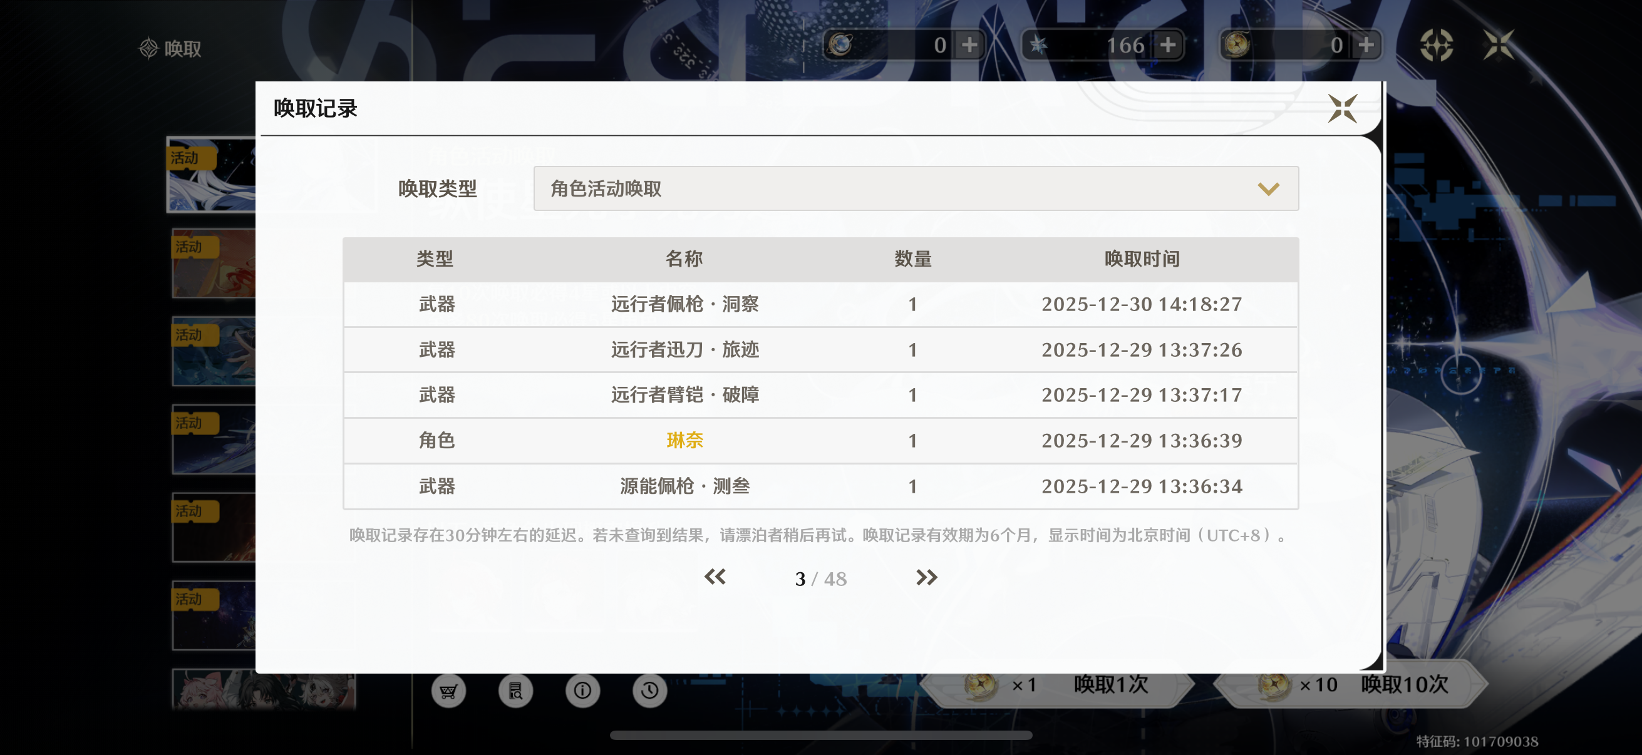The height and width of the screenshot is (755, 1642).
Task: Click the 琳奈 character entry
Action: coord(684,441)
